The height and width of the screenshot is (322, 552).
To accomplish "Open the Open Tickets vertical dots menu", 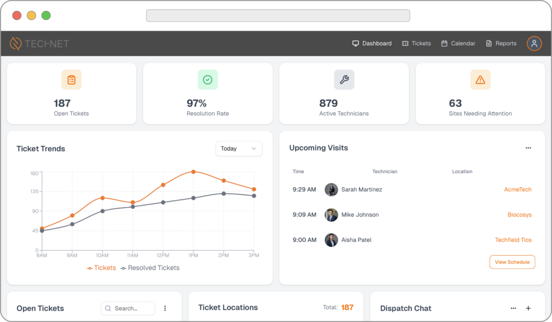I will tap(165, 309).
